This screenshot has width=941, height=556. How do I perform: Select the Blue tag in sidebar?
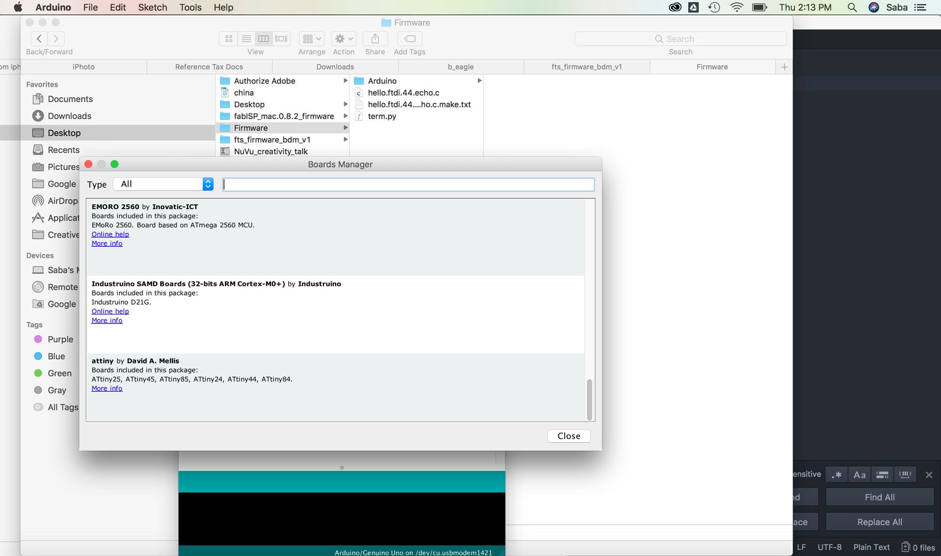[x=56, y=356]
